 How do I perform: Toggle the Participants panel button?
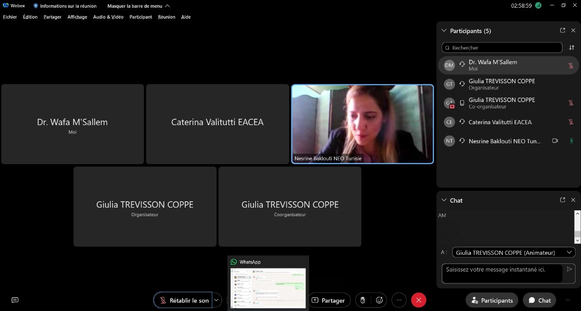[492, 300]
